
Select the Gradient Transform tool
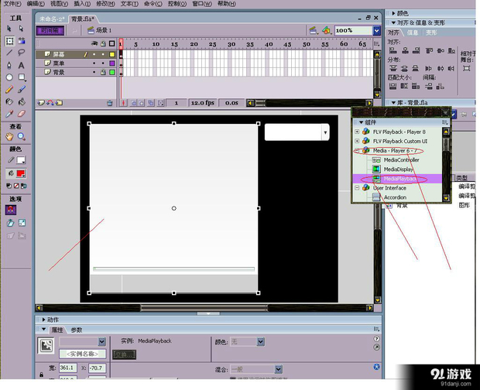point(22,41)
